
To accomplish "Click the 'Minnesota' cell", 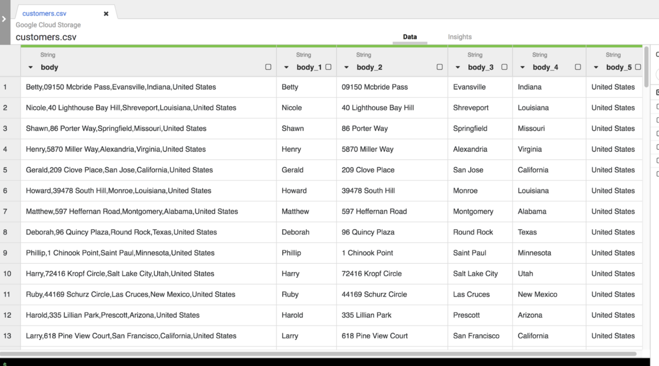I will pos(549,253).
